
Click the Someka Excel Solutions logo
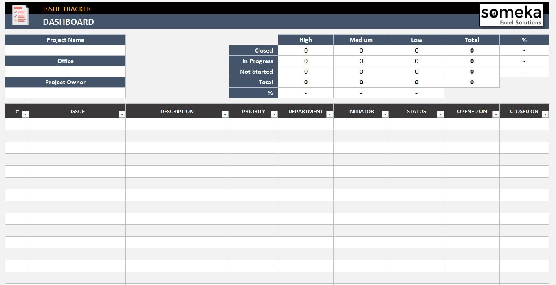pyautogui.click(x=511, y=15)
